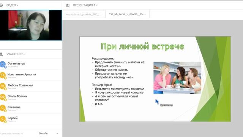
Task: Select participant Ольга Фокина
Action: click(31, 97)
